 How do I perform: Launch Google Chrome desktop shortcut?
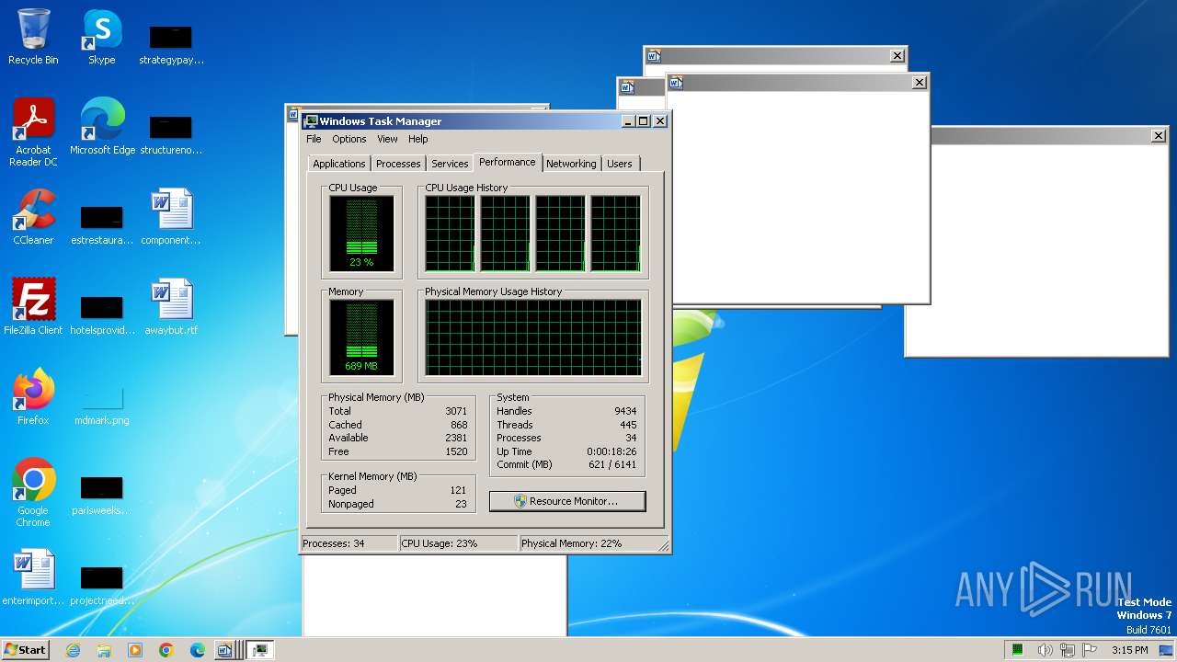tap(33, 493)
